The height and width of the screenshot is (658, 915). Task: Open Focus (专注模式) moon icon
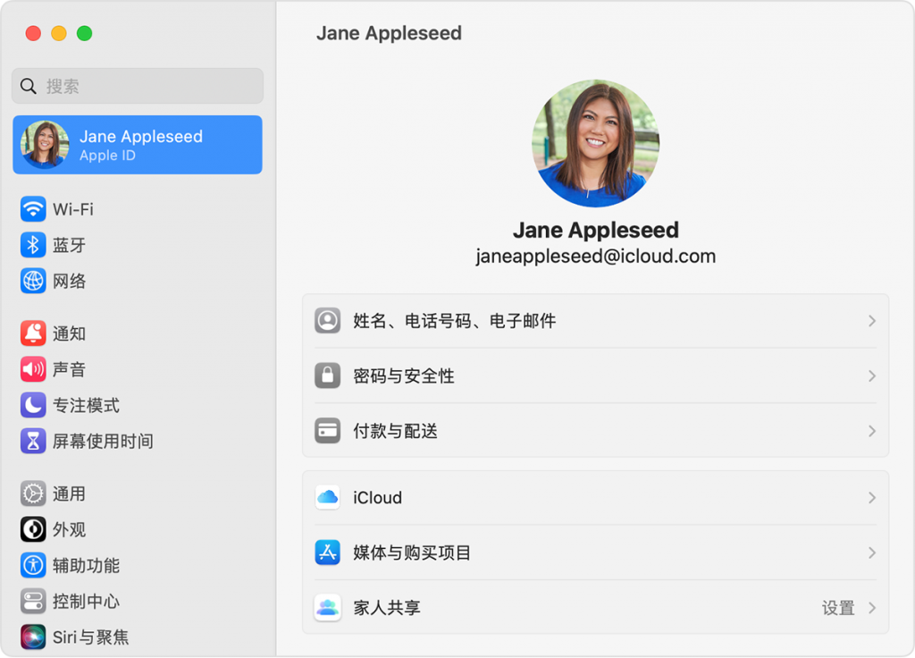(x=33, y=405)
